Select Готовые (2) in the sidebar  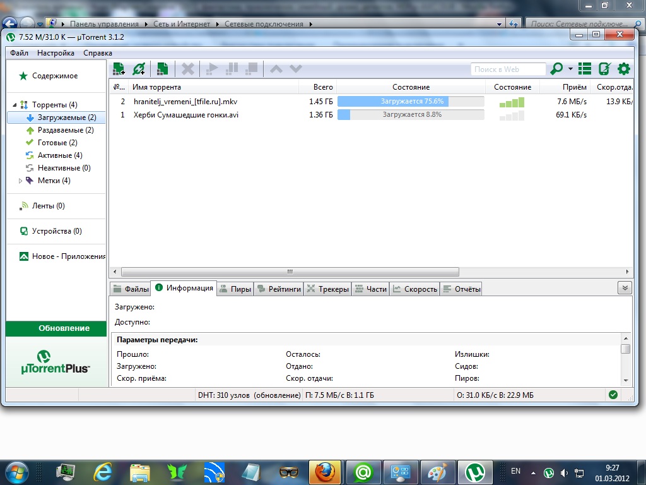point(57,143)
